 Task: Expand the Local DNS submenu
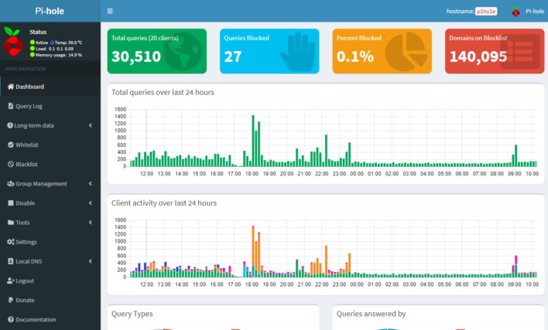click(x=50, y=261)
